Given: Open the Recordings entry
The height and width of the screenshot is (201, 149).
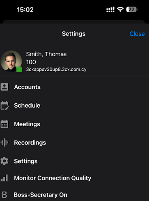Looking at the screenshot, I should point(74,143).
